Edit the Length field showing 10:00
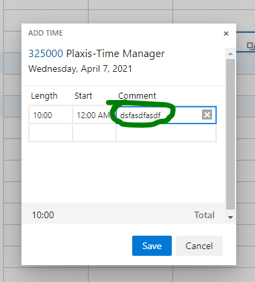The image size is (255, 282). 50,115
